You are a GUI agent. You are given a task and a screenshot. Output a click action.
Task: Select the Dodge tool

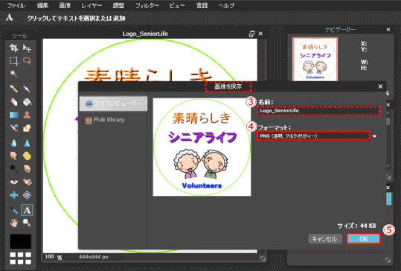(x=14, y=169)
